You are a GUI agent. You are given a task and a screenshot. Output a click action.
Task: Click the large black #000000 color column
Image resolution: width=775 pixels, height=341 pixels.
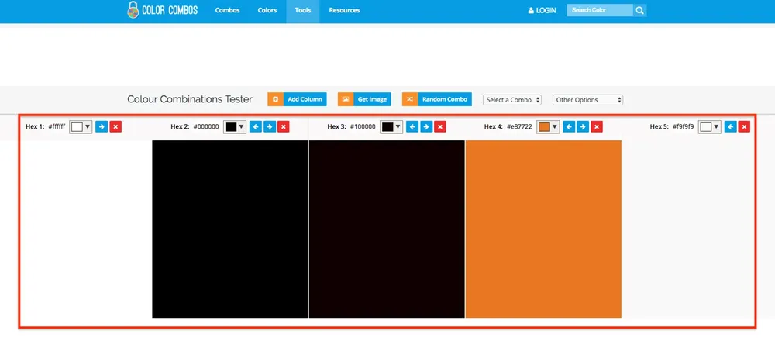tap(230, 229)
